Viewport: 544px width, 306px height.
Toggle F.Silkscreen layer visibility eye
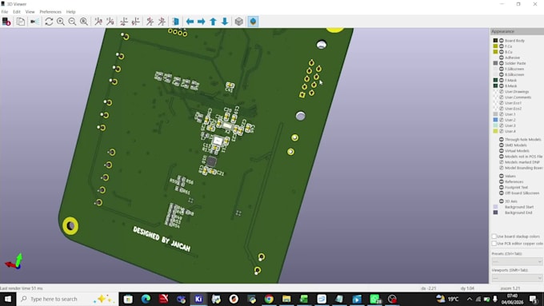click(x=502, y=69)
